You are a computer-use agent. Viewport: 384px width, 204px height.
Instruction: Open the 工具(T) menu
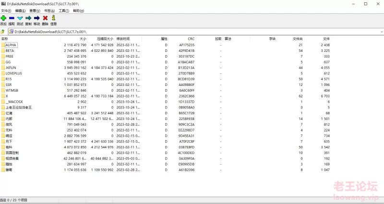[x=64, y=10]
